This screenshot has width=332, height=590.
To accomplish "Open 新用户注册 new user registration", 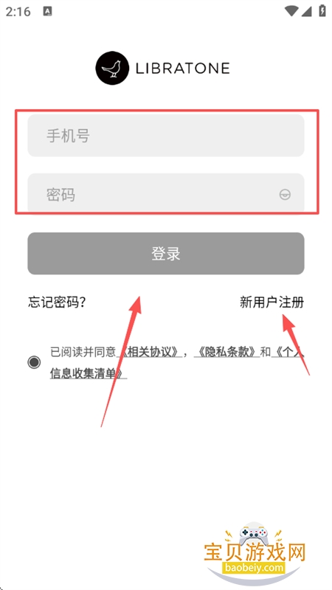I will coord(272,302).
